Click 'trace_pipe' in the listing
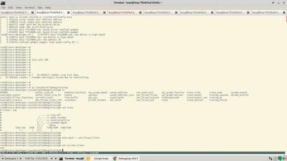 tap(216, 93)
